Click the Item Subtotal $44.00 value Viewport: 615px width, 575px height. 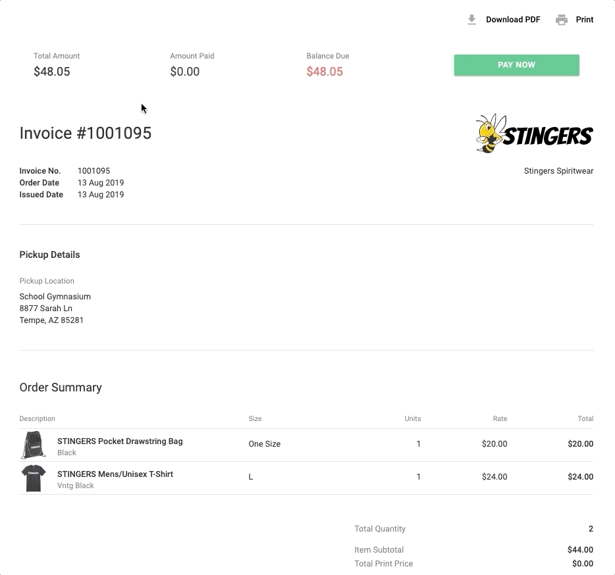click(x=580, y=550)
